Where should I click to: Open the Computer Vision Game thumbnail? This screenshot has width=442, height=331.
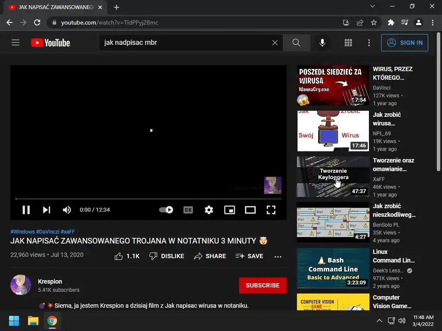point(333,302)
